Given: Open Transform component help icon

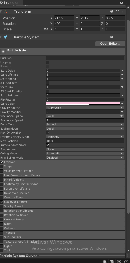Looking at the screenshot, I should (112, 11).
